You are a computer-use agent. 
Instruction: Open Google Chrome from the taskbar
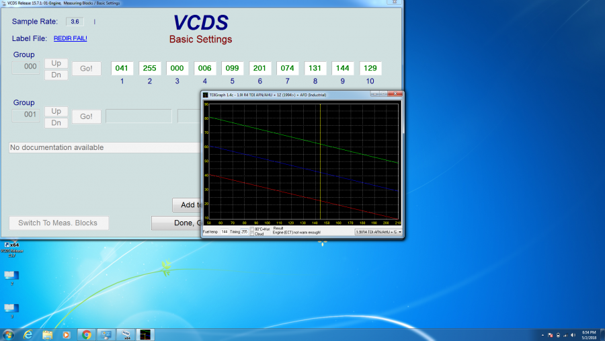(87, 334)
